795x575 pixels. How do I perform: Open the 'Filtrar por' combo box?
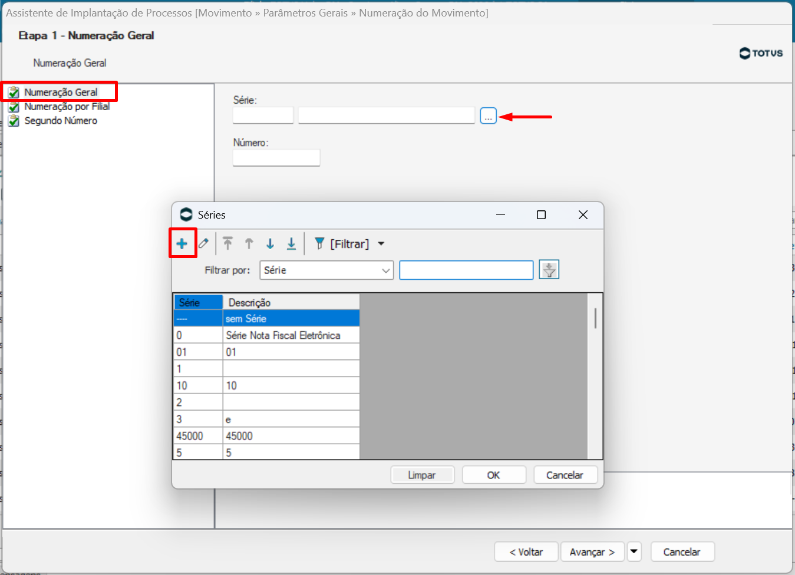326,270
